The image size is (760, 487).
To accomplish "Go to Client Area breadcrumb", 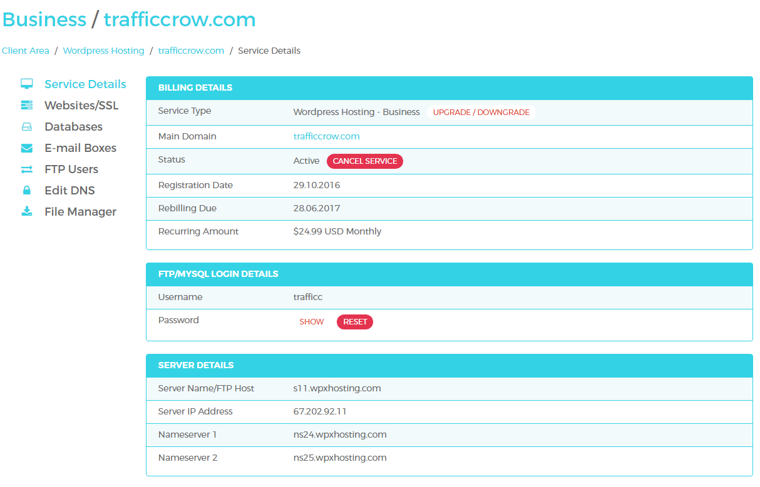I will coord(25,51).
